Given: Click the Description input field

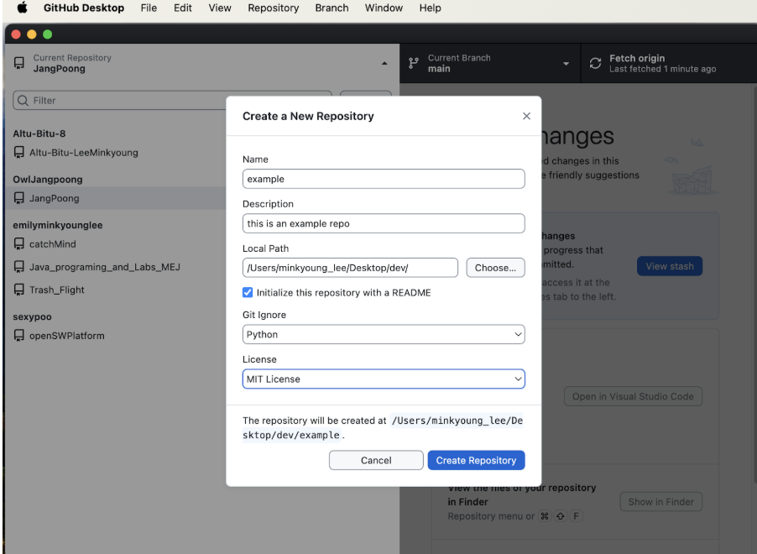Looking at the screenshot, I should coord(384,223).
